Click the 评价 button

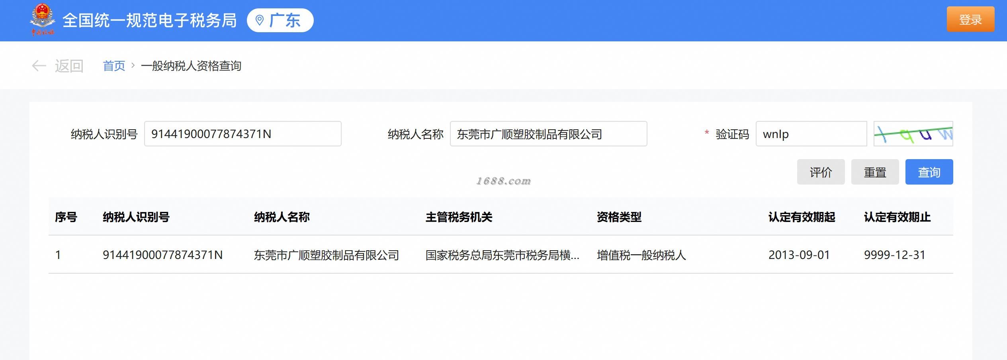point(821,172)
